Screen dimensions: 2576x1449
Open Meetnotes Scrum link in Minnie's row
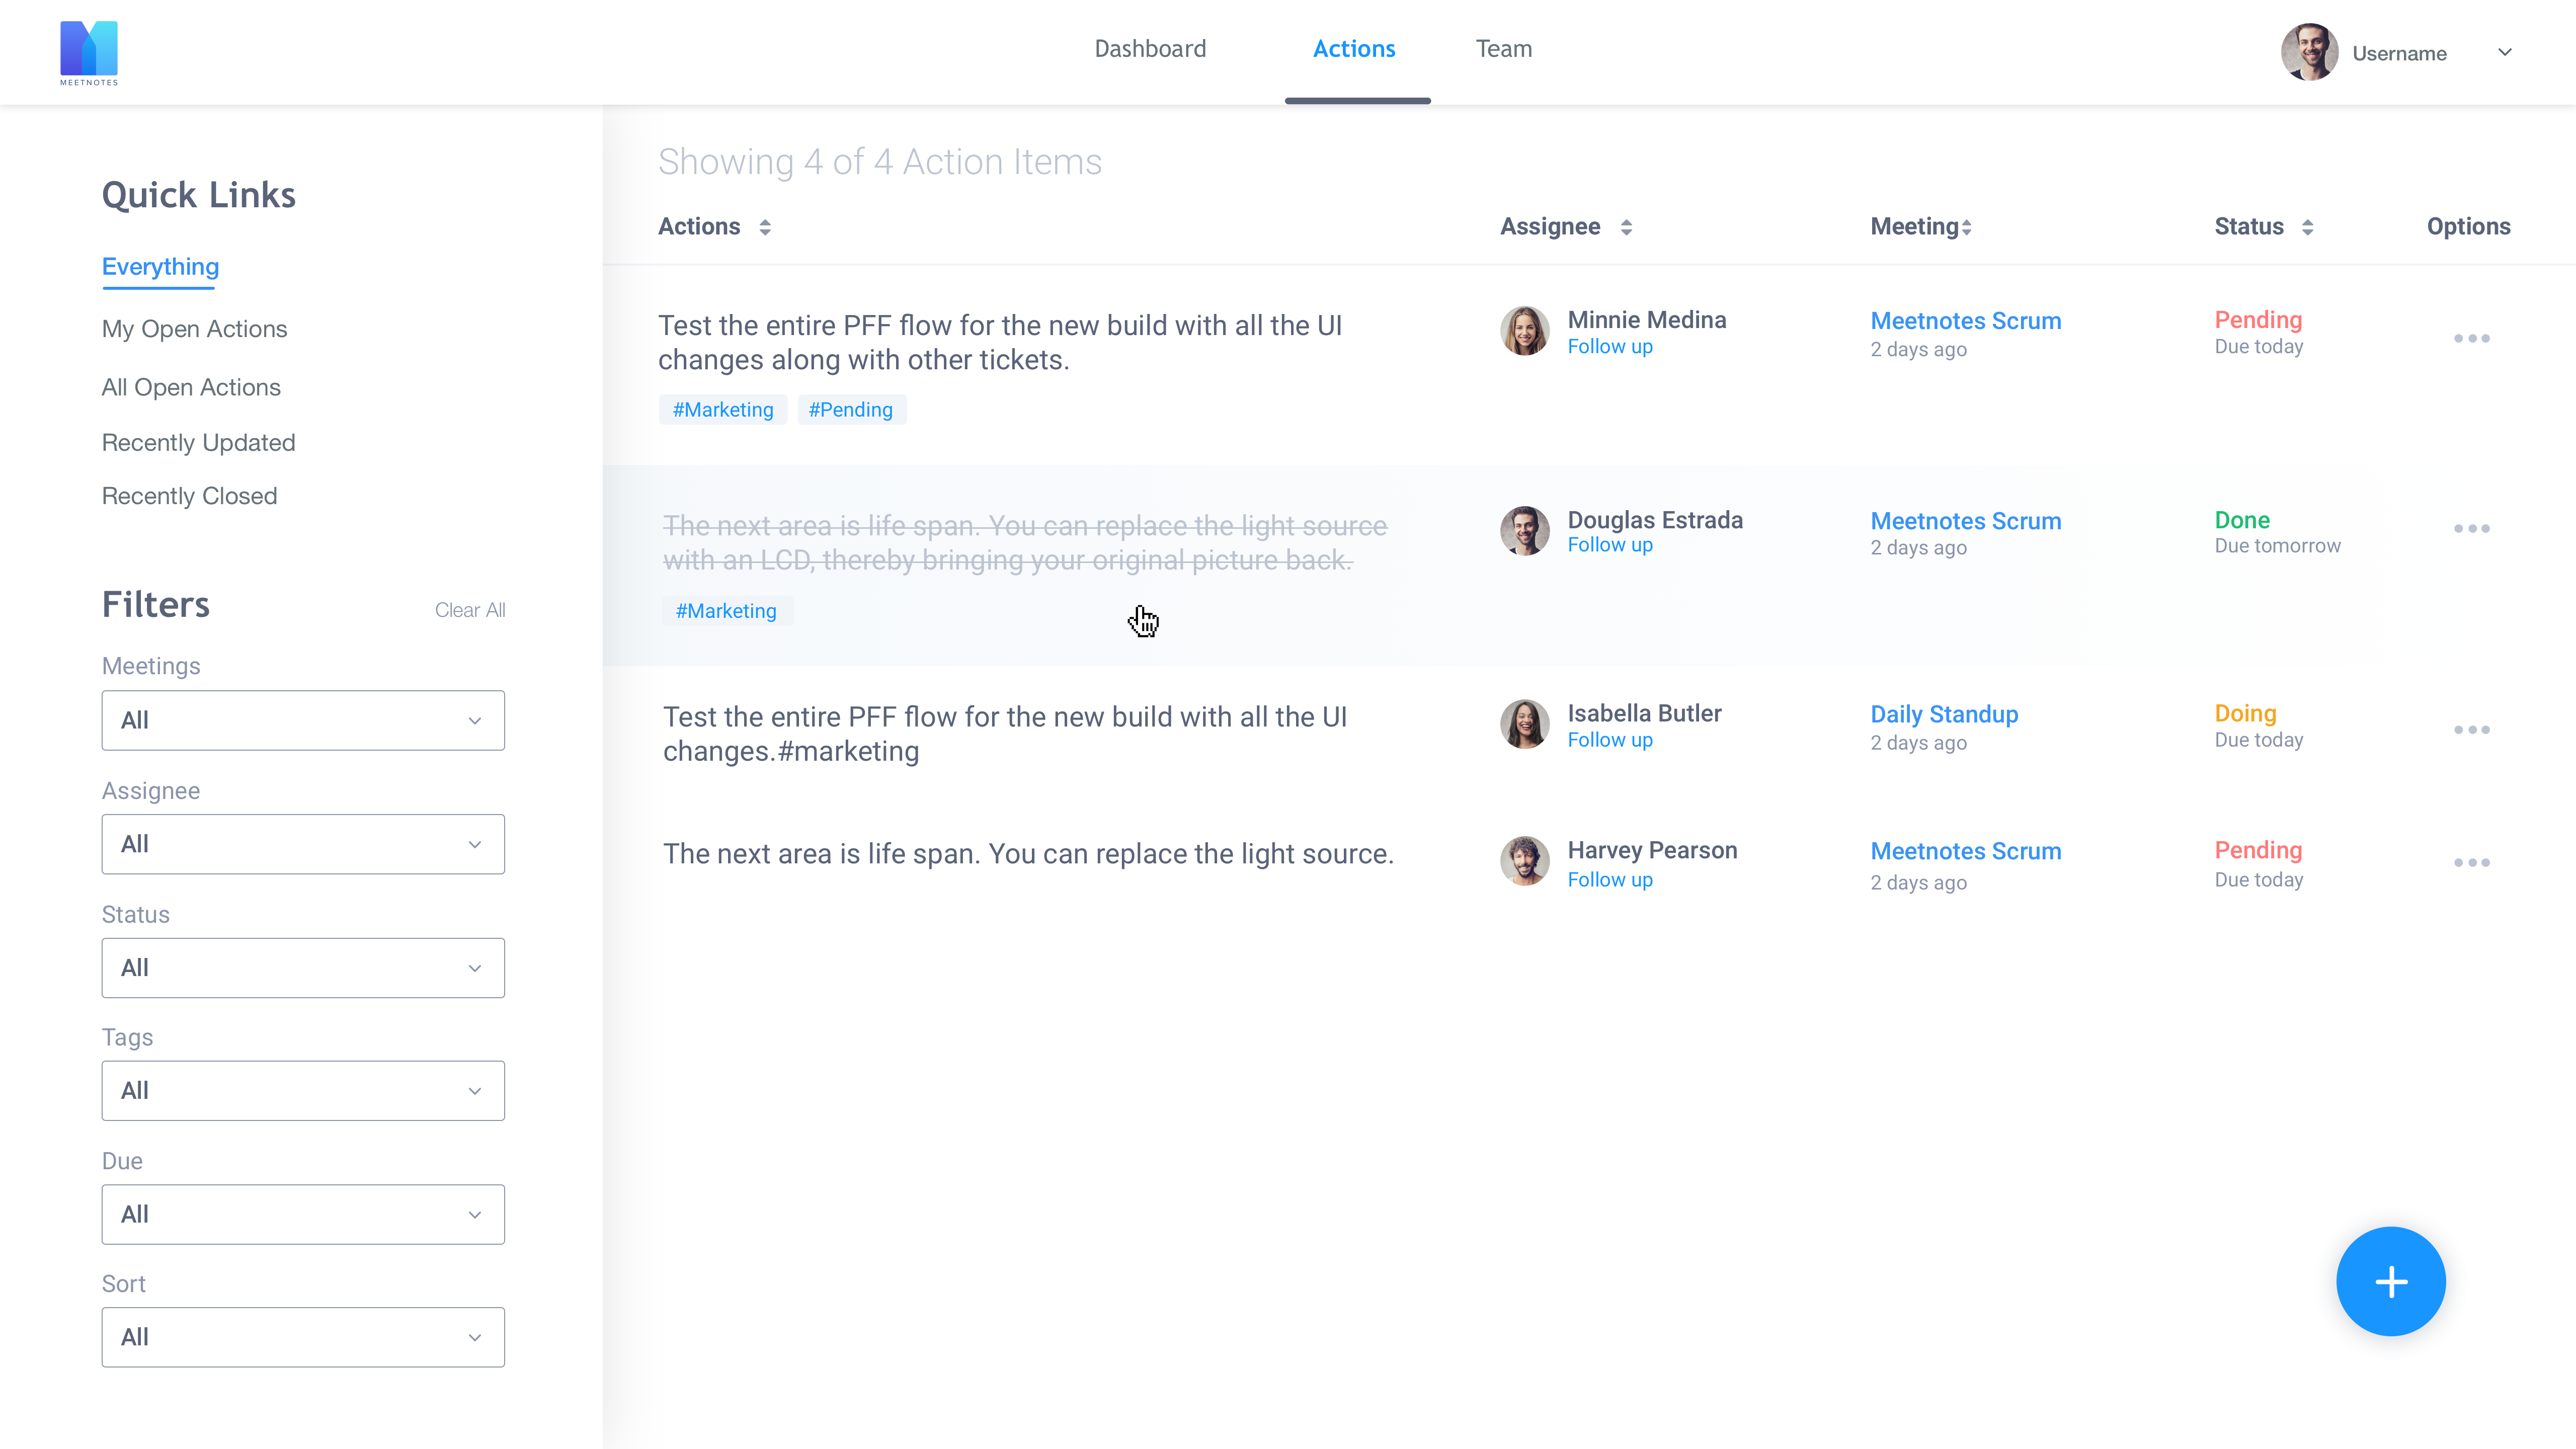[x=1966, y=321]
